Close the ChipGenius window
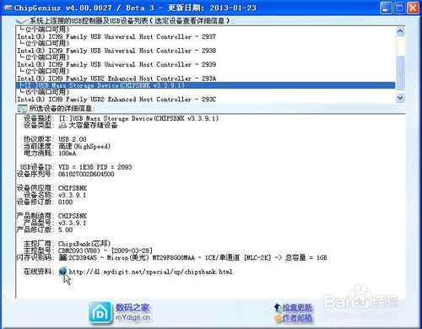 point(413,8)
